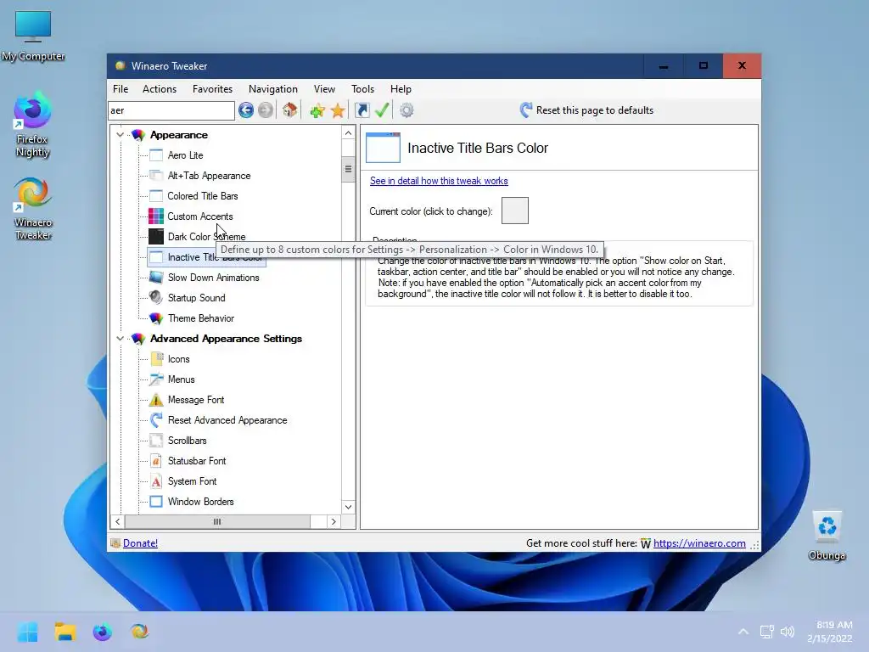Click the green checkmark toolbar icon

pos(382,110)
